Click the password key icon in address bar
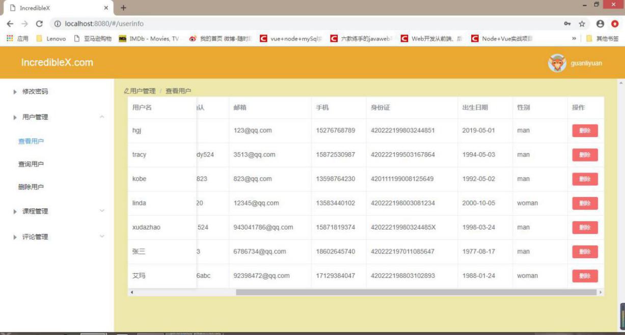Screen dimensions: 625x335 coord(567,24)
